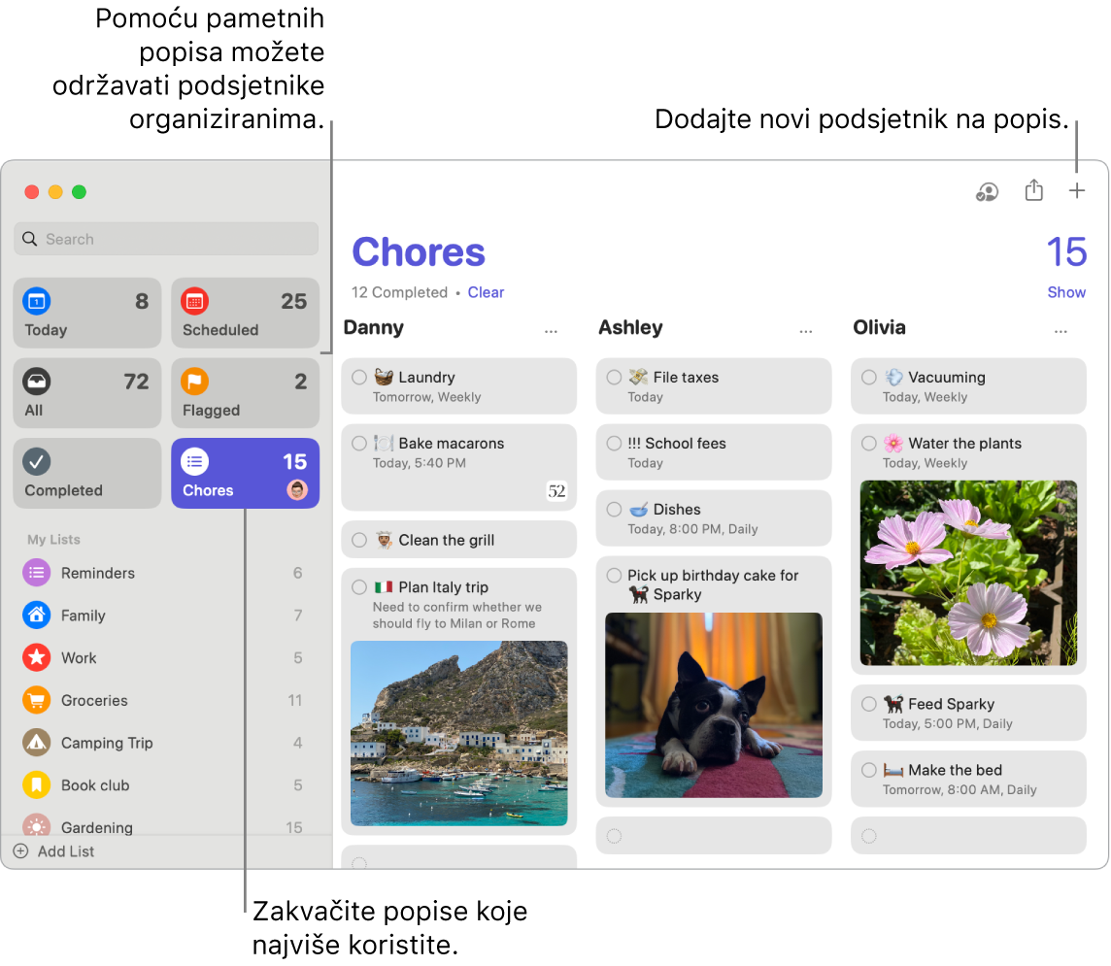Show completed reminders
1111x966 pixels.
(1066, 292)
